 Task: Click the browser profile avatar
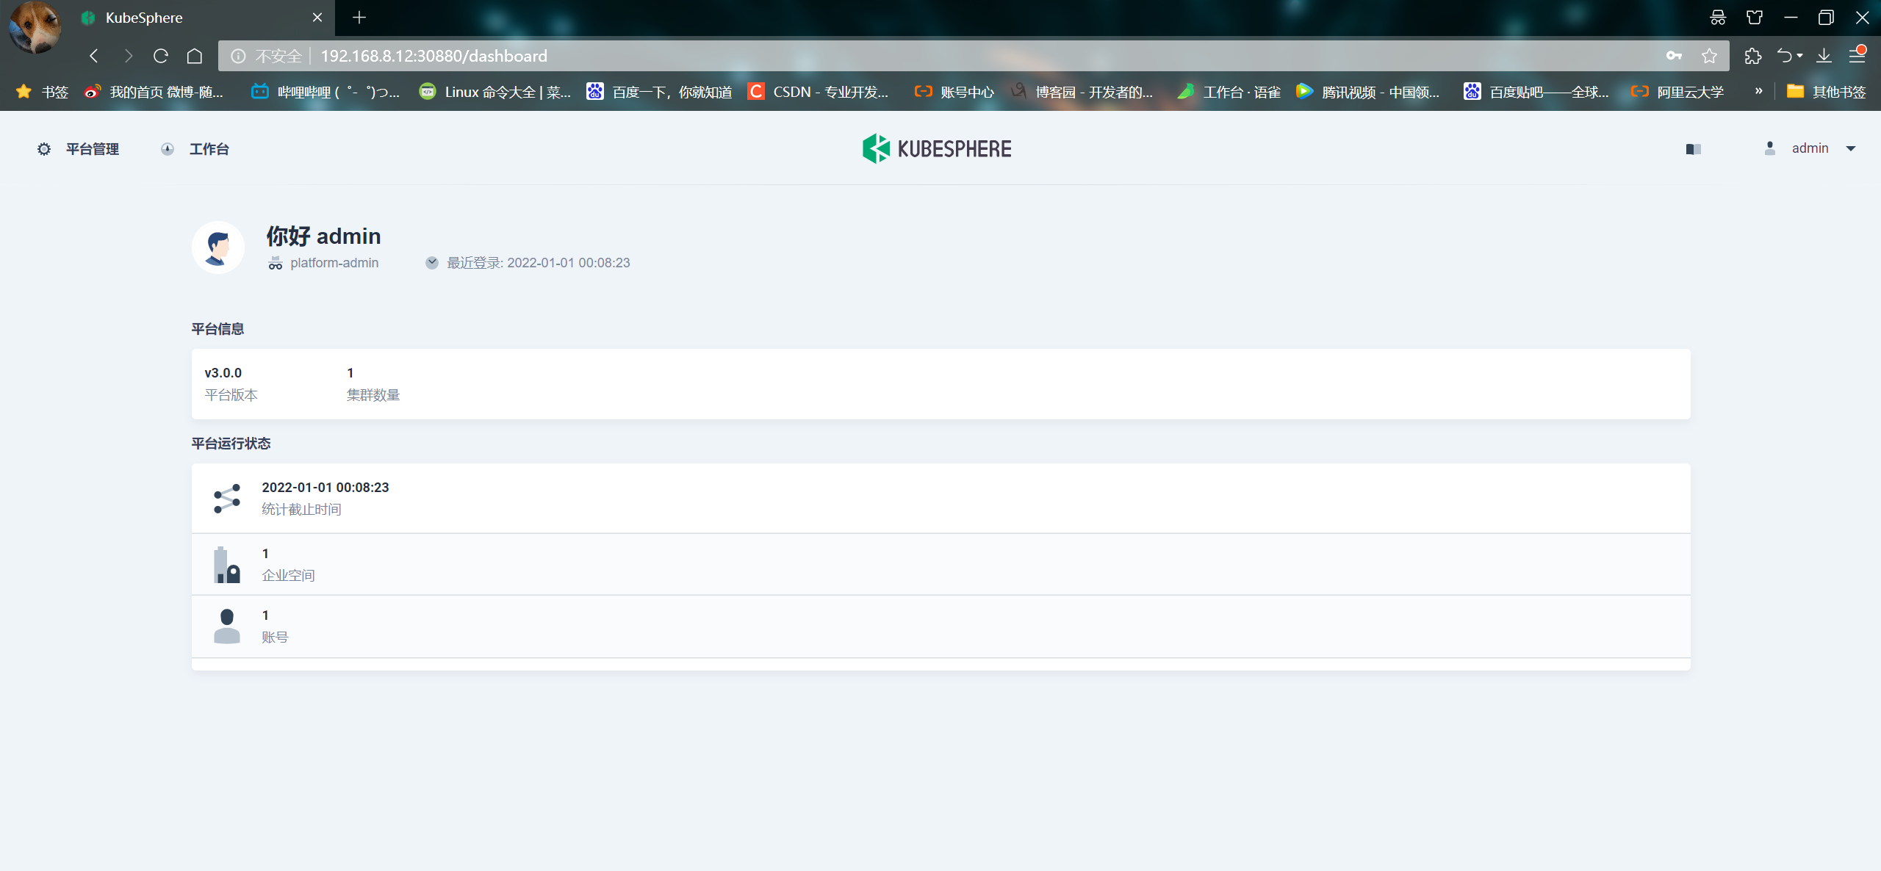pyautogui.click(x=35, y=27)
